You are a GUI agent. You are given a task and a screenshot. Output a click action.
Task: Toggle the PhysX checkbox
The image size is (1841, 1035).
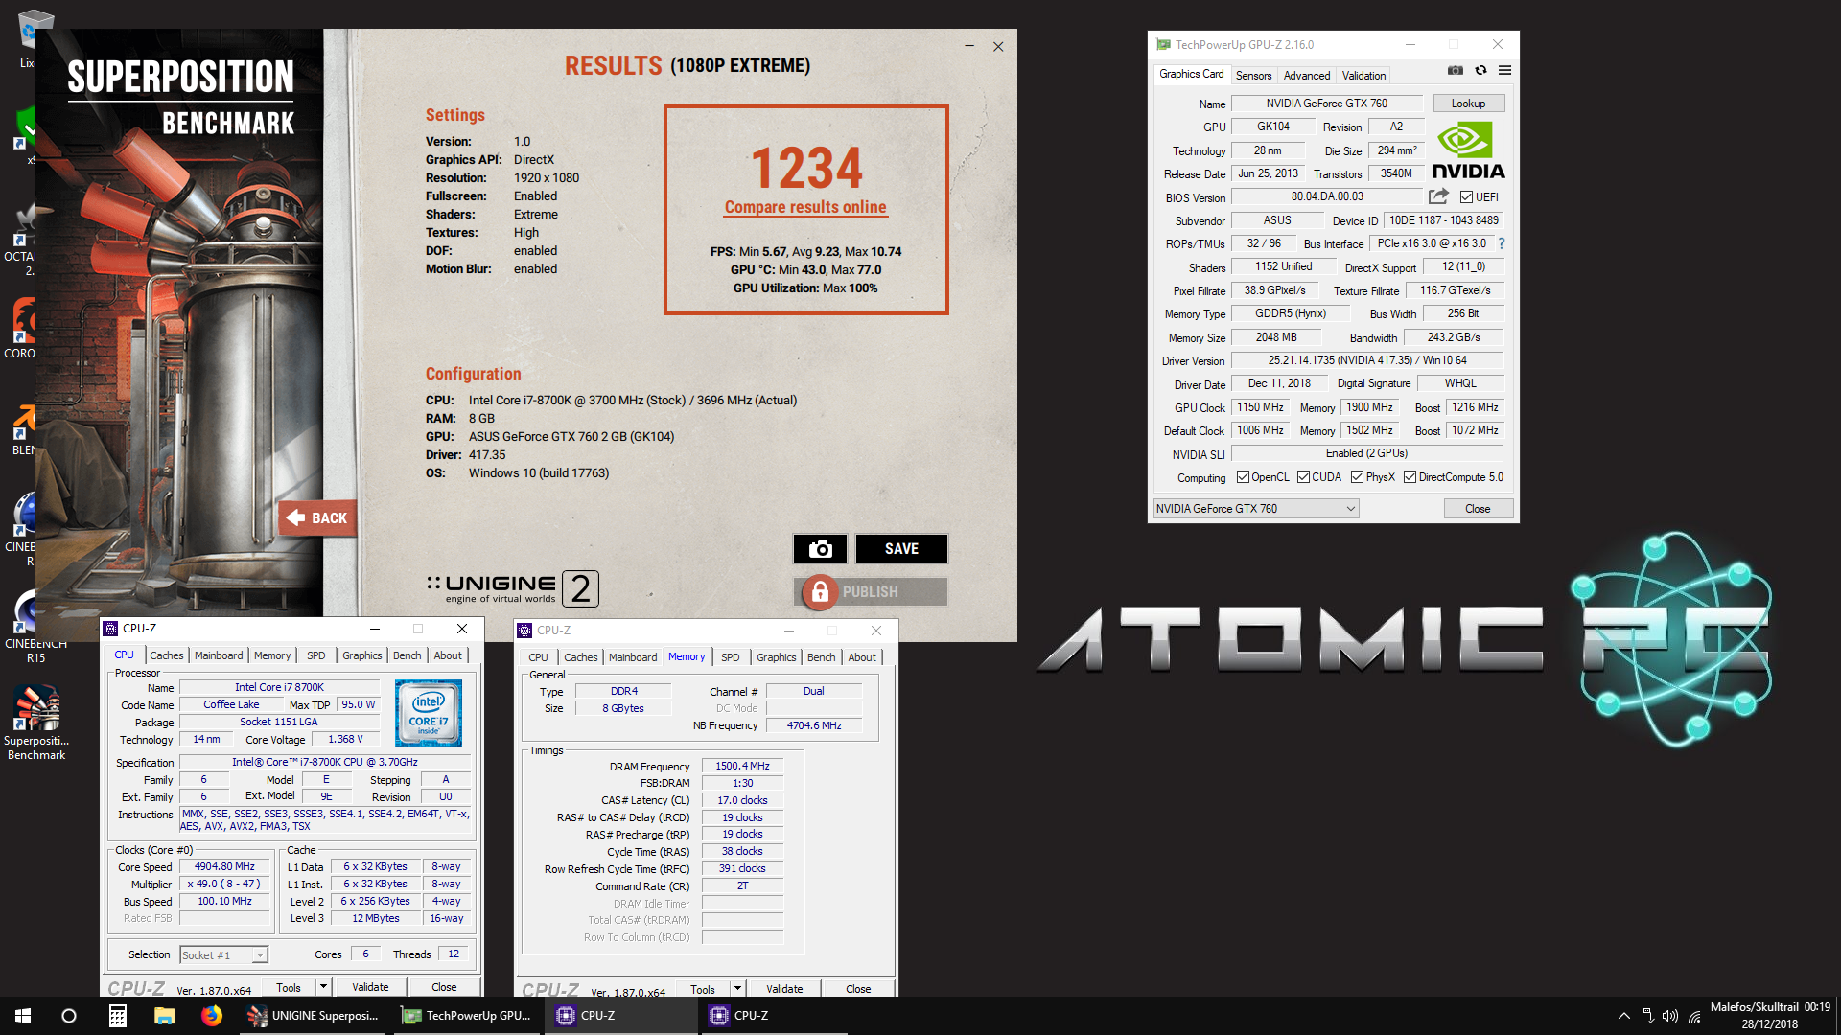click(x=1357, y=477)
